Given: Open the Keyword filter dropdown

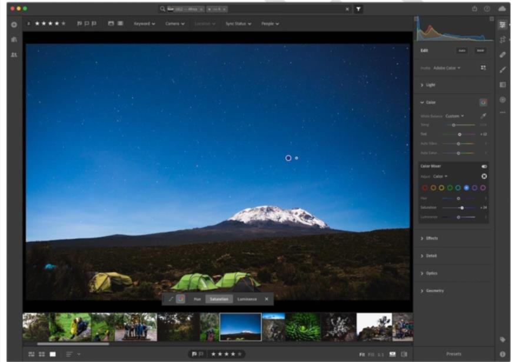Looking at the screenshot, I should [x=144, y=24].
